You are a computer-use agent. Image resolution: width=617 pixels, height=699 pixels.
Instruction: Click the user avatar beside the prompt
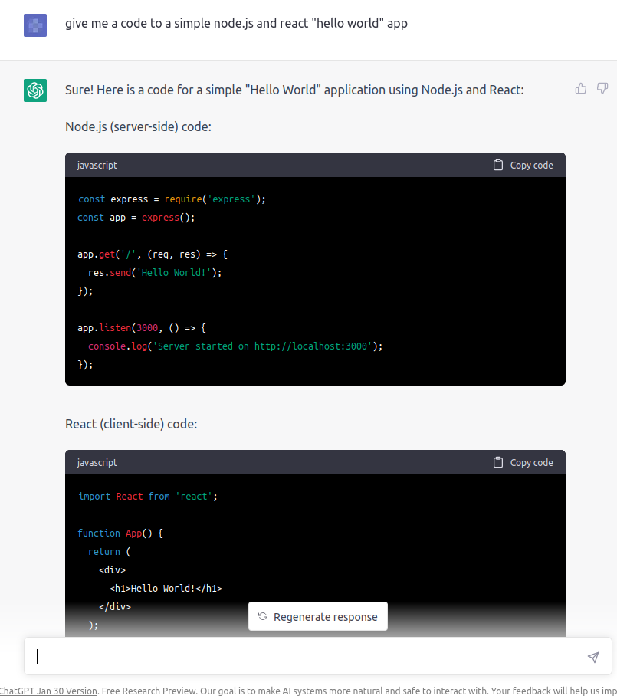tap(35, 25)
